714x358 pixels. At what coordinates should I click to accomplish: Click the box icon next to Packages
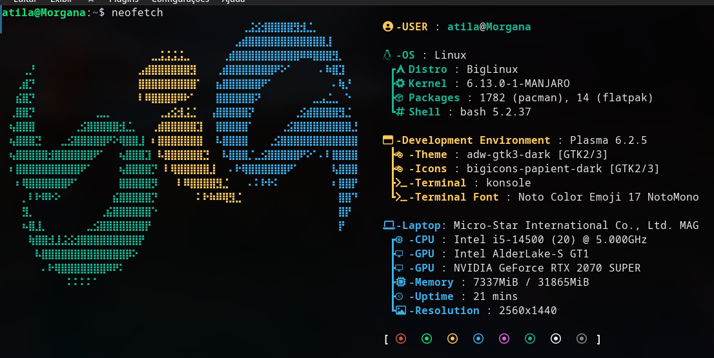tap(400, 97)
